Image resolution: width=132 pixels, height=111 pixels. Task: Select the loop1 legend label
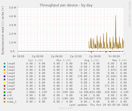pos(11,67)
